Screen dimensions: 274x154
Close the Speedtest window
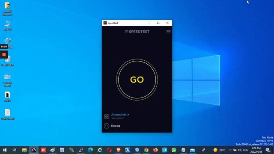[x=167, y=23]
